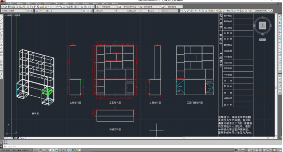
Task: Select the Zoom Window tool
Action: coord(64,7)
